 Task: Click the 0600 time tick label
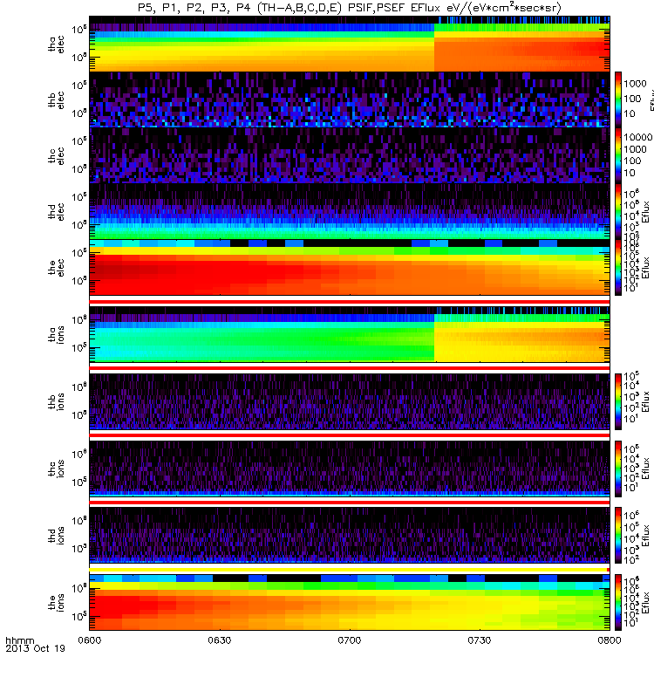click(90, 640)
